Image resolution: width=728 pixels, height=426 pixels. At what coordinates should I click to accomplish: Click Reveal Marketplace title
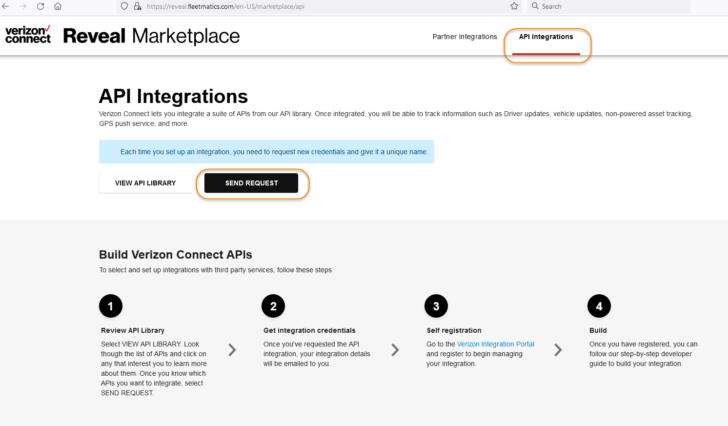click(x=151, y=36)
